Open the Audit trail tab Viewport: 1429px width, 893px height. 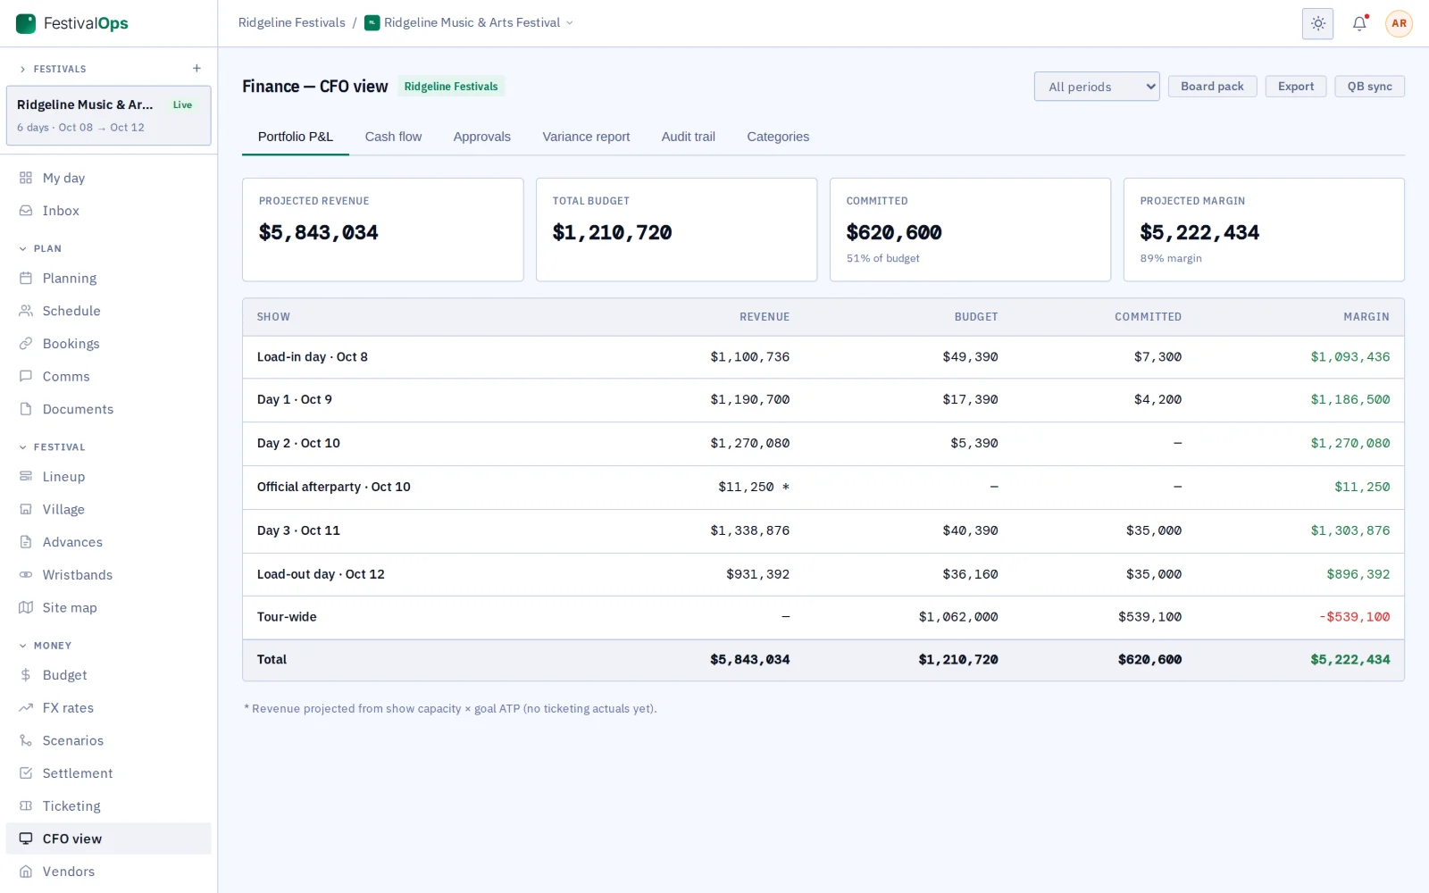(x=688, y=137)
